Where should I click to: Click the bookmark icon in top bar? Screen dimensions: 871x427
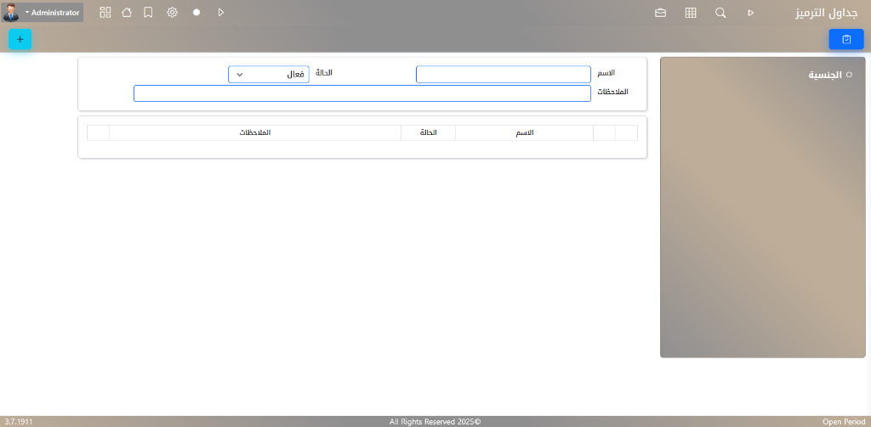(x=149, y=13)
